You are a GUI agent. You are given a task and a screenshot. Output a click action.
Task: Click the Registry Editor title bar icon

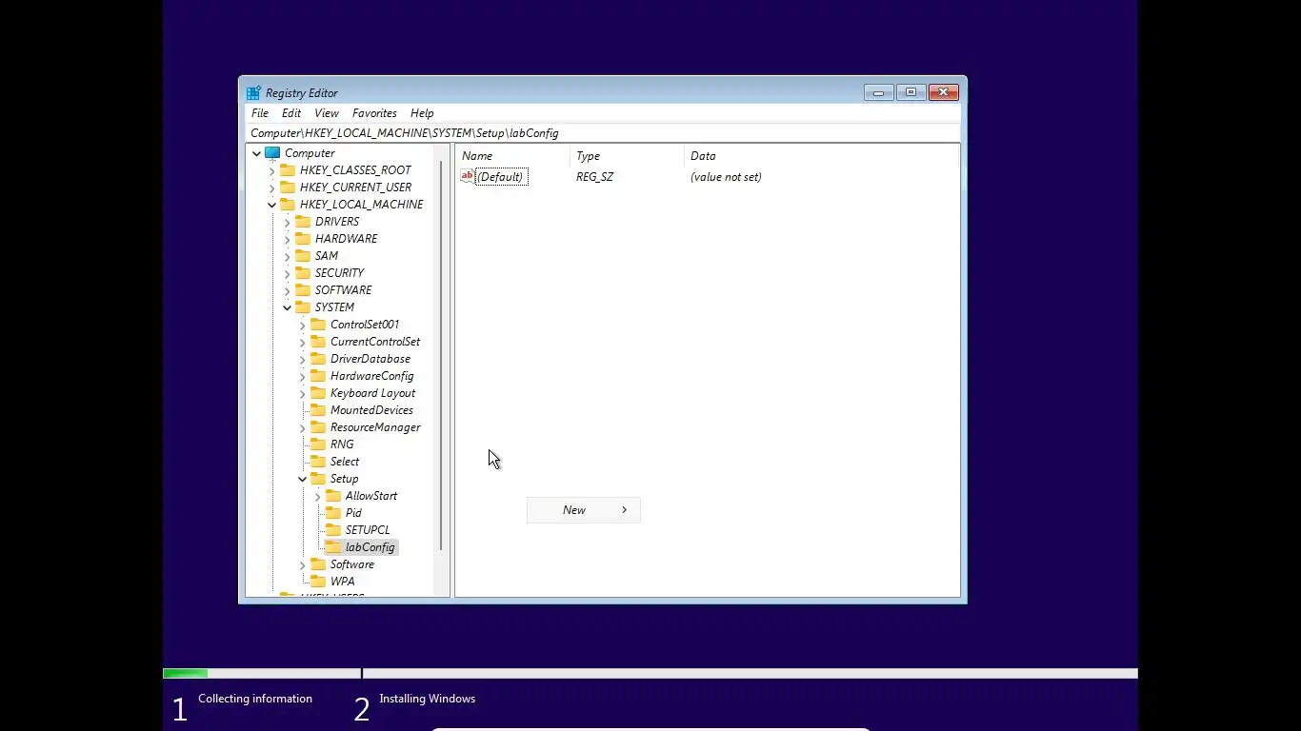point(253,93)
